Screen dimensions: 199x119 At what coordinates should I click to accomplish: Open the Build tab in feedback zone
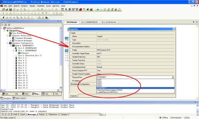point(15,114)
